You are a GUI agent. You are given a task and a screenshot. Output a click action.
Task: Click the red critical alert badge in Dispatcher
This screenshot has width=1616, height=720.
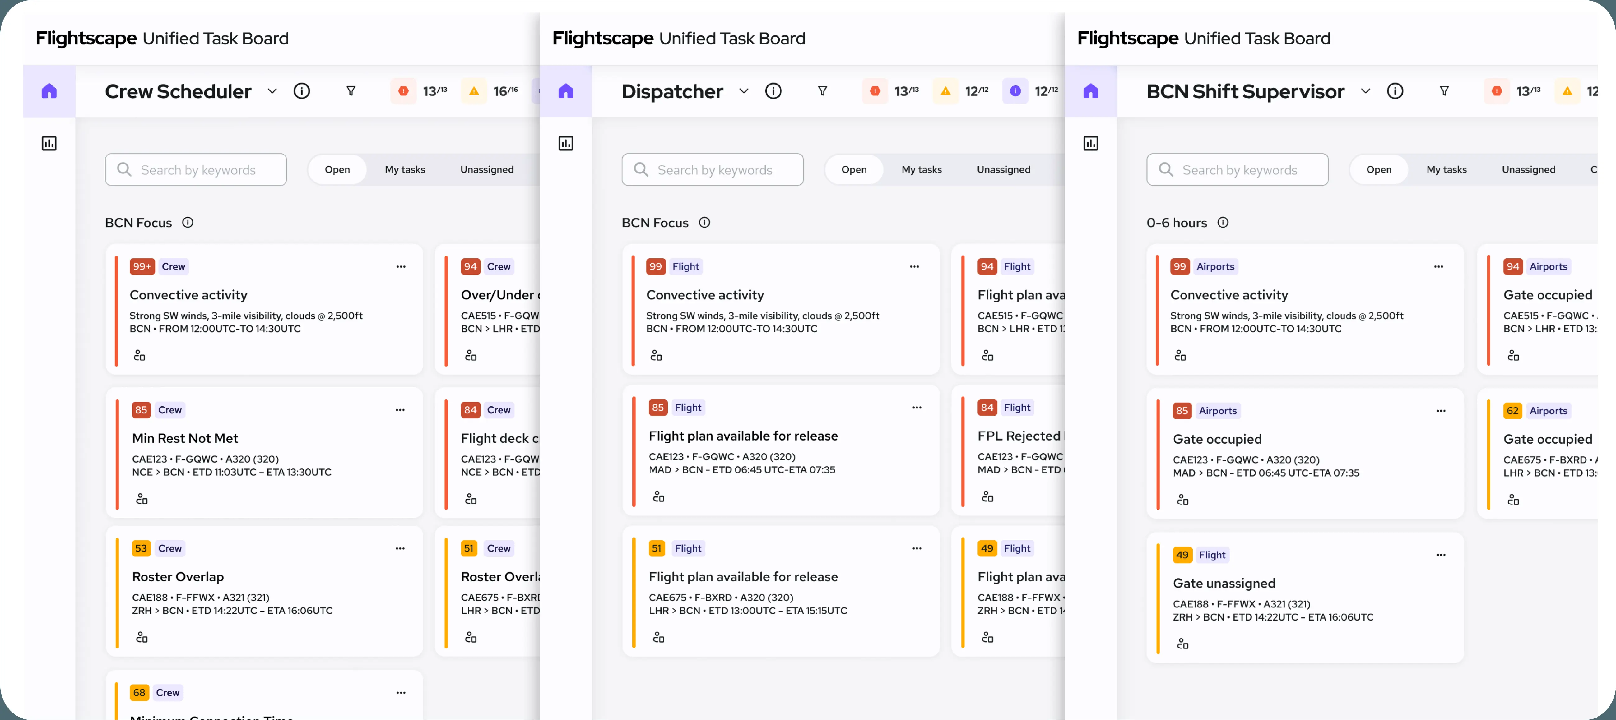coord(875,92)
